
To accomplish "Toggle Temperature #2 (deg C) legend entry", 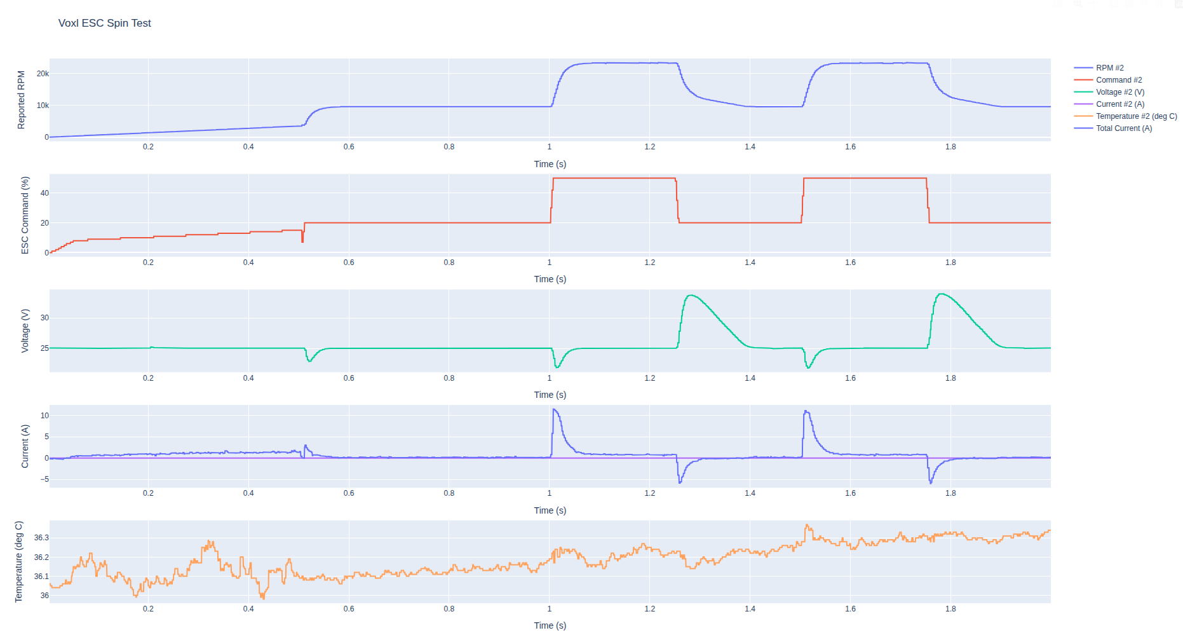I will click(1136, 116).
